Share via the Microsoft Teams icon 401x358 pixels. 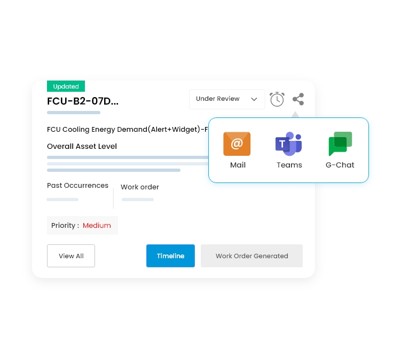pyautogui.click(x=289, y=144)
